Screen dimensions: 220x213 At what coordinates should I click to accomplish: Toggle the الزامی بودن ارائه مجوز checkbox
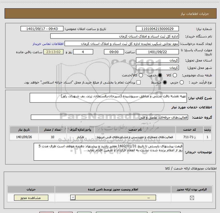(192, 198)
